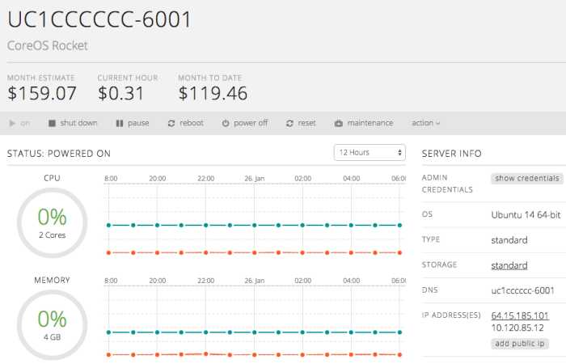Click the Memory 0% usage gauge
This screenshot has height=364, width=566.
52,323
